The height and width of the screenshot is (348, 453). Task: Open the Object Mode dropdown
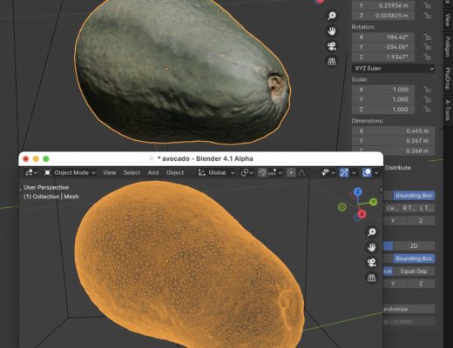click(70, 173)
